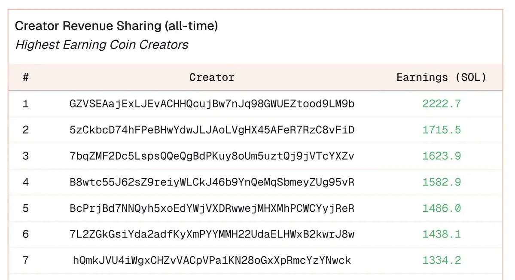The height and width of the screenshot is (280, 515).
Task: Select the 1582.9 earnings value
Action: click(442, 182)
